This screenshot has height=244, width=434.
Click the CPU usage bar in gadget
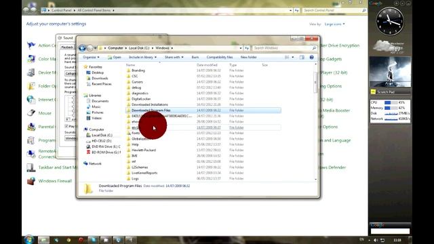(x=391, y=102)
